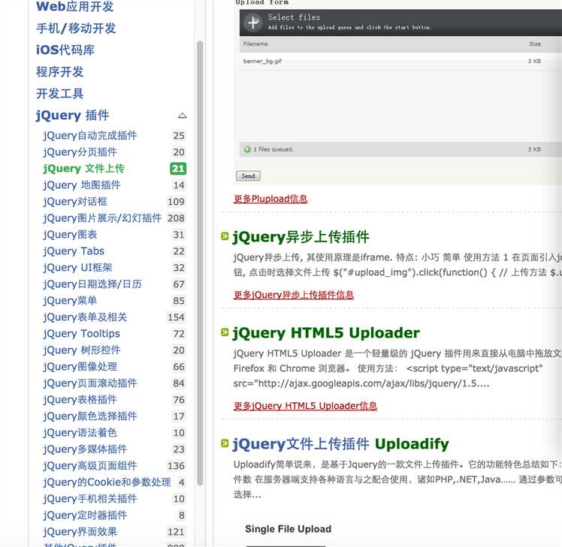Click the Filename column header
The height and width of the screenshot is (547, 562).
click(255, 44)
